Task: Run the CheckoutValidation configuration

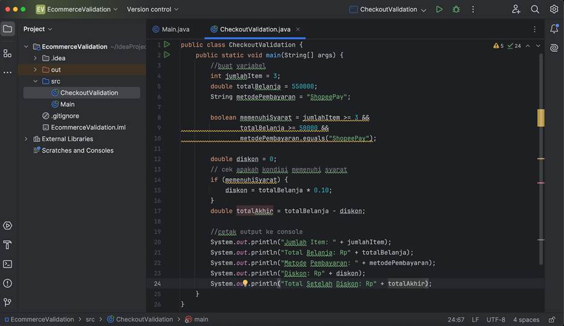Action: click(439, 10)
